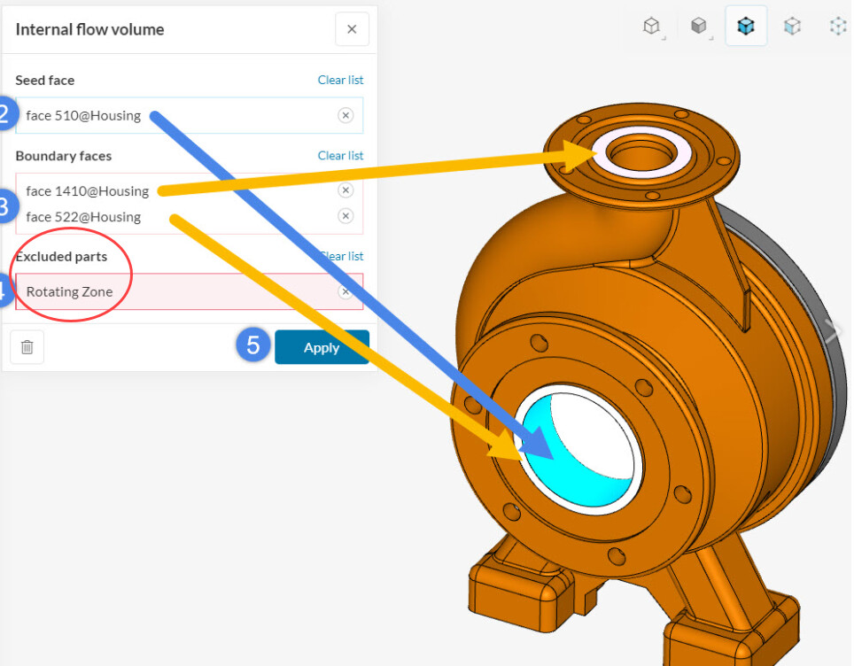Image resolution: width=854 pixels, height=666 pixels.
Task: Clear the Boundary faces list
Action: [x=340, y=156]
